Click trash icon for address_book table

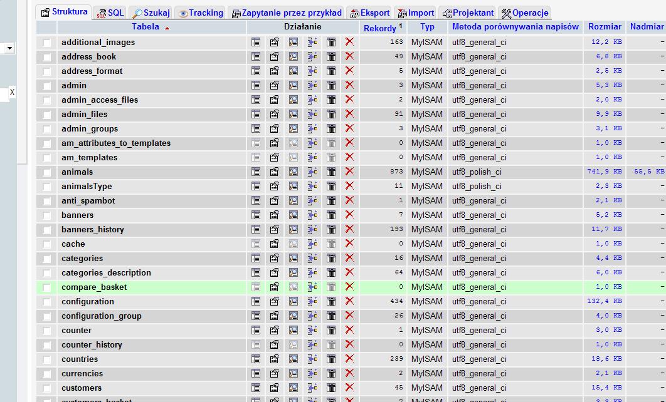(331, 56)
